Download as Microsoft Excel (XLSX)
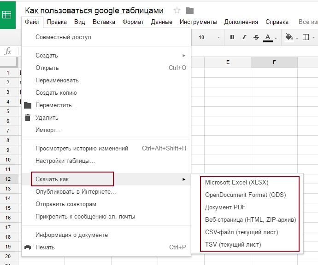 pyautogui.click(x=247, y=182)
